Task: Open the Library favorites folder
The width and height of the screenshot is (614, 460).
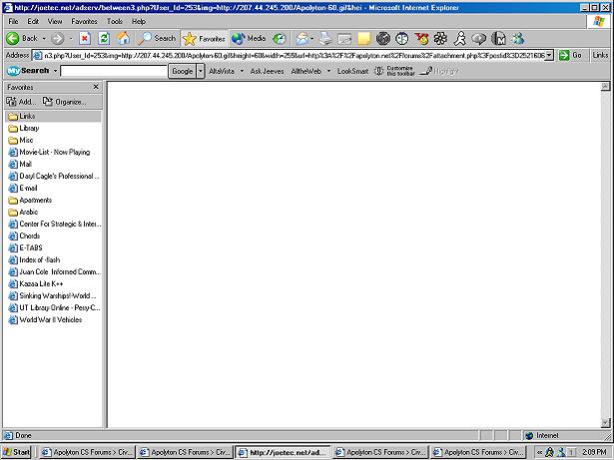Action: click(x=29, y=128)
